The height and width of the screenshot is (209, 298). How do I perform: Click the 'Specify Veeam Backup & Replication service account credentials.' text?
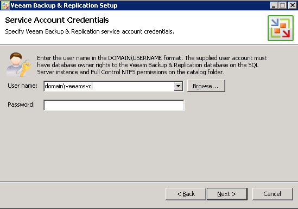[90, 31]
